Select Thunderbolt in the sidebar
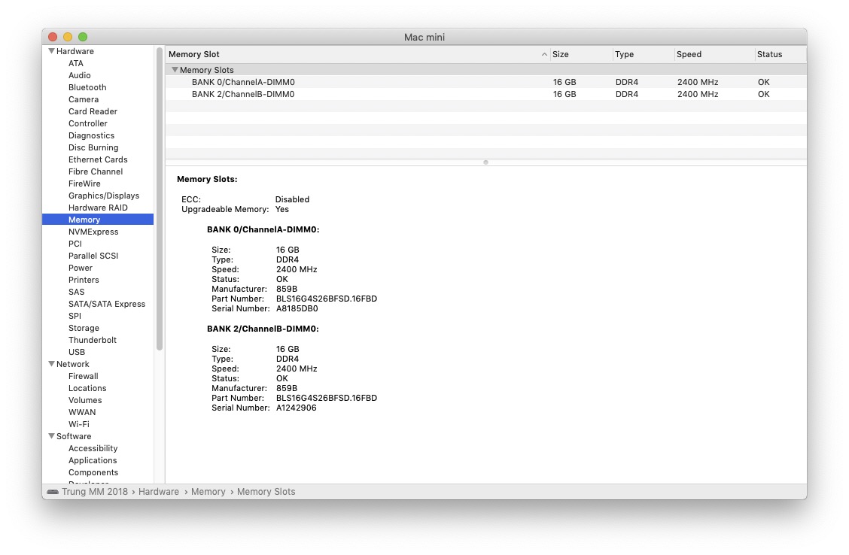849x555 pixels. point(92,340)
